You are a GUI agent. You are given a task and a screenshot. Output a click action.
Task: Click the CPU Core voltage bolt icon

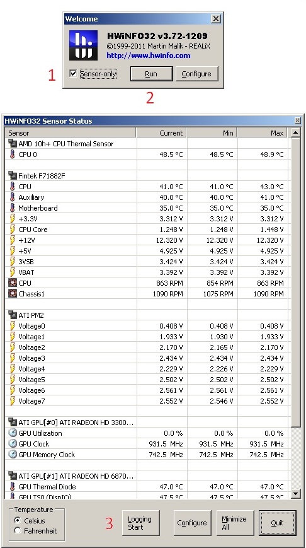coord(13,230)
